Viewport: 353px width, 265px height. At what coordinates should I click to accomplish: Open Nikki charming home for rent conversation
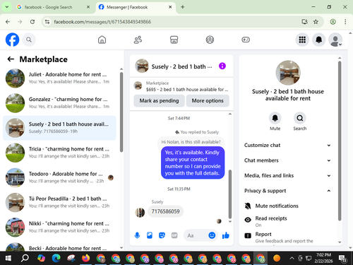59,227
